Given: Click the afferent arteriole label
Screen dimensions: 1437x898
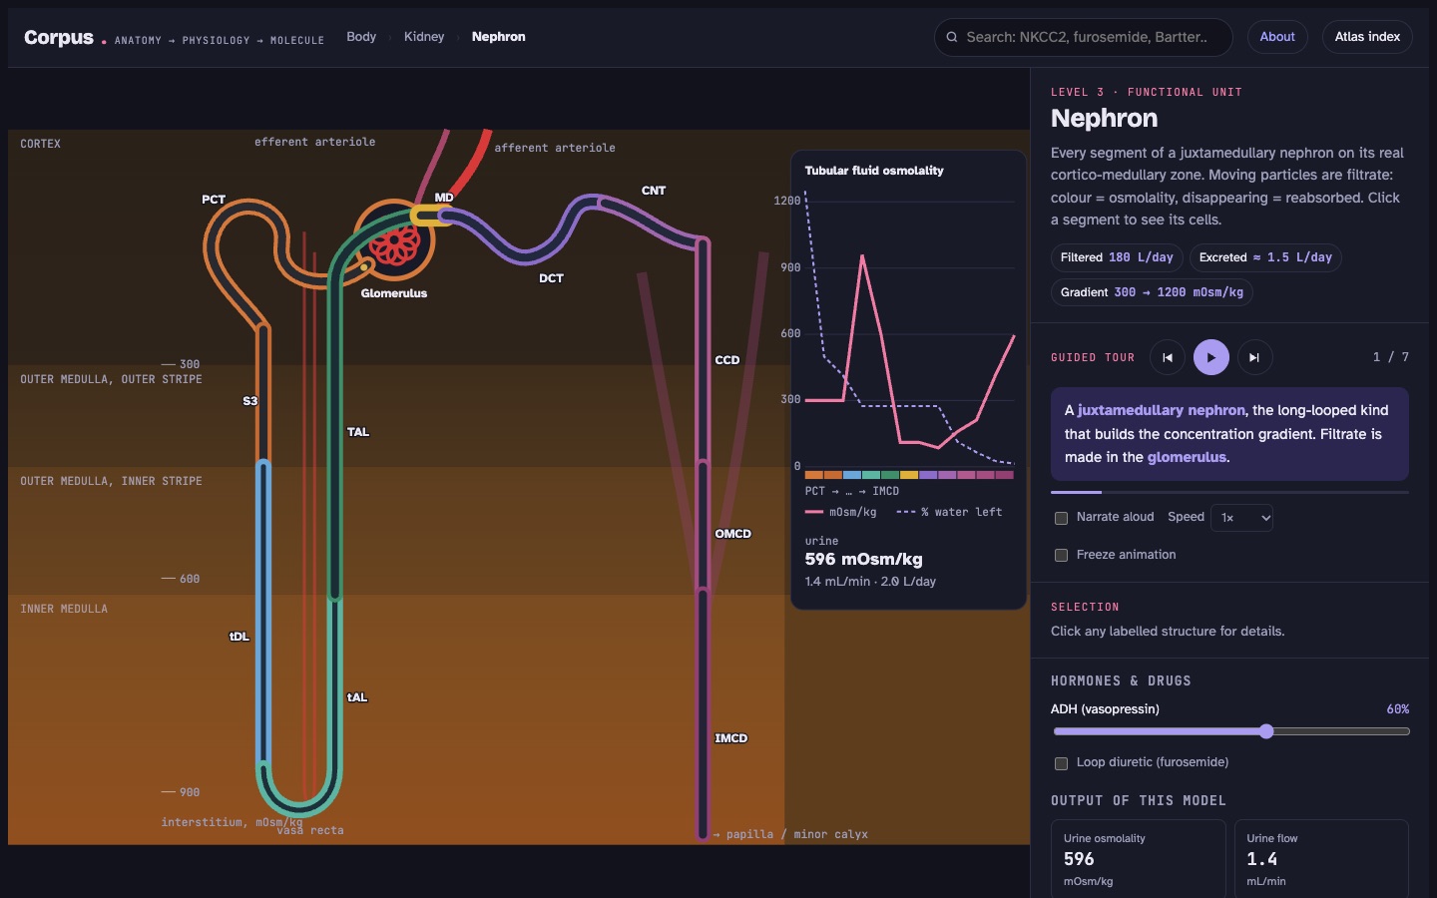Looking at the screenshot, I should click(x=555, y=148).
